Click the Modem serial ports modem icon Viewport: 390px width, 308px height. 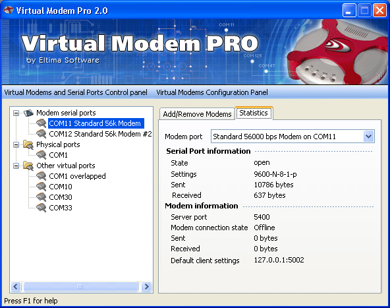pyautogui.click(x=28, y=113)
